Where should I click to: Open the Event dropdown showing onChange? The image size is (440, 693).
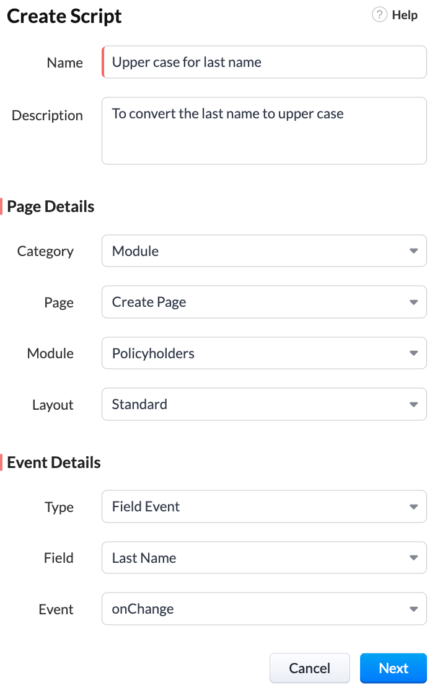click(264, 609)
